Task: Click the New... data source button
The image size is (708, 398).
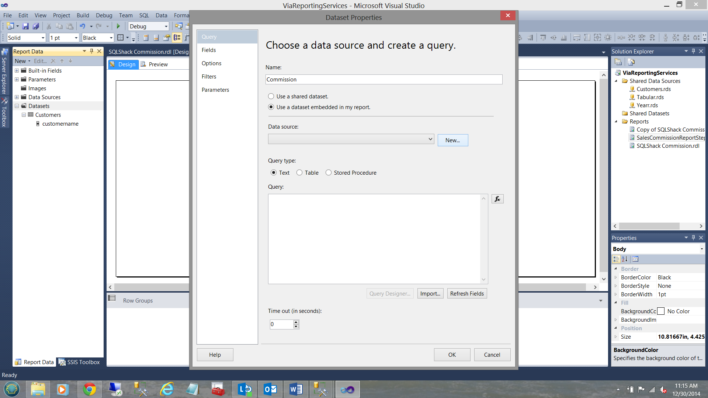Action: (452, 140)
